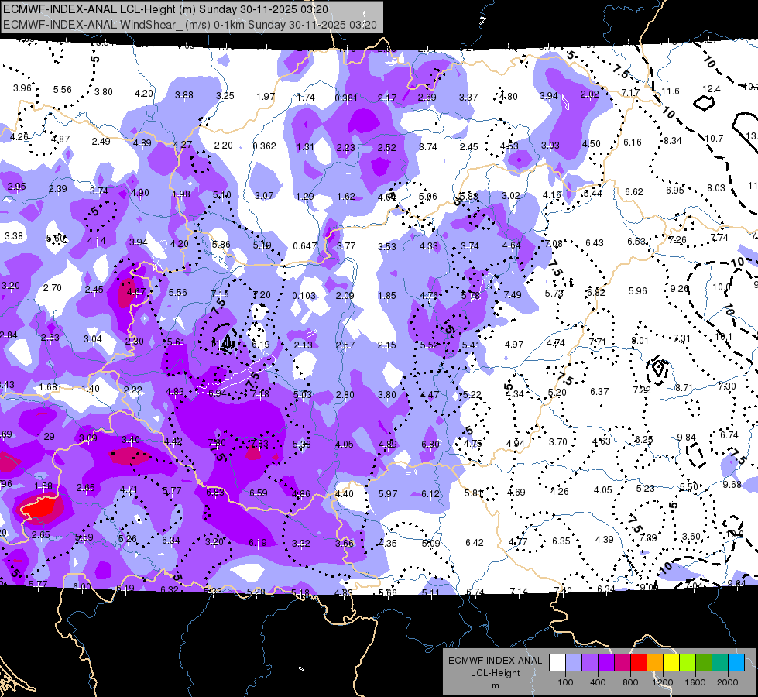Click the legend label 400

point(598,682)
